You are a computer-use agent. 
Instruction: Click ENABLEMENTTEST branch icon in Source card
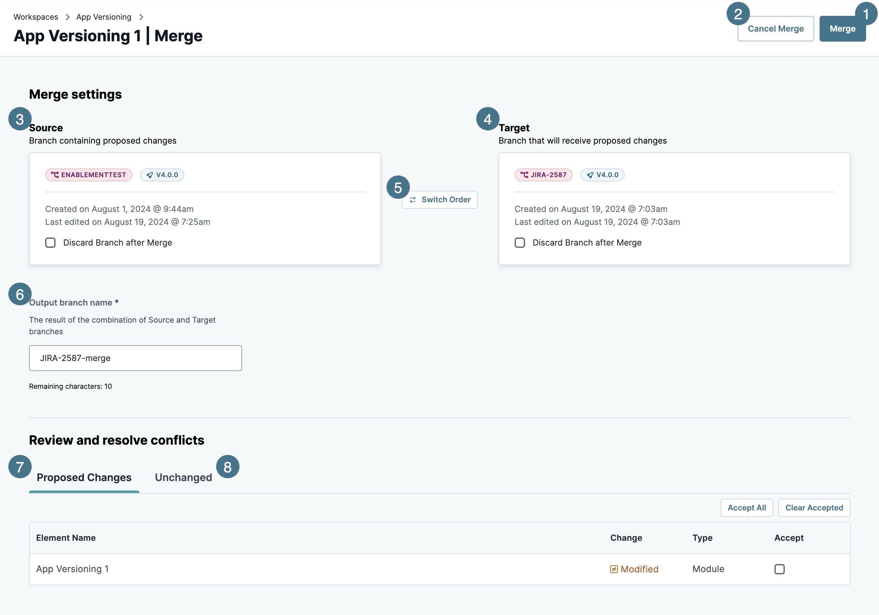[x=55, y=175]
